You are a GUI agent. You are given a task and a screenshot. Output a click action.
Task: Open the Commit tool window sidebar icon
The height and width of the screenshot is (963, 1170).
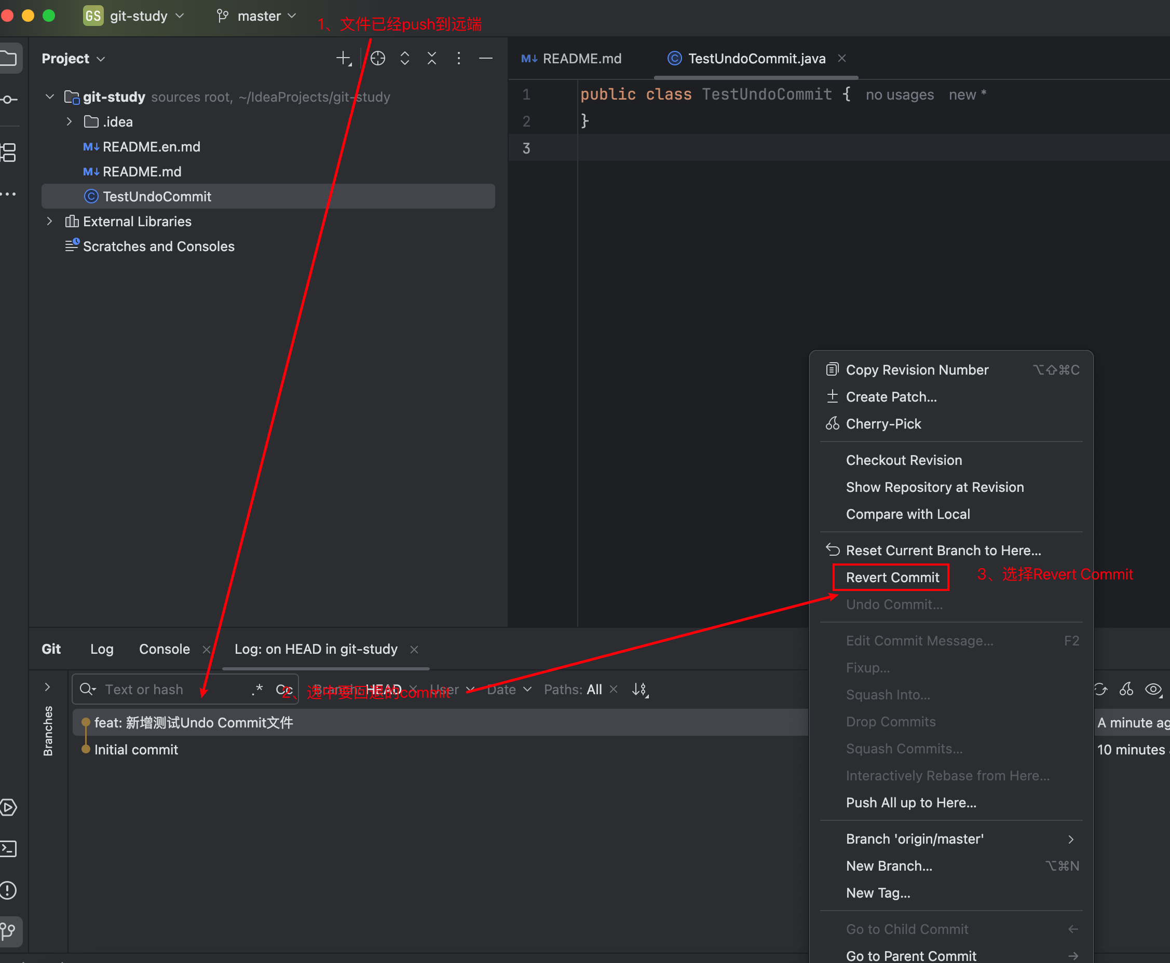point(9,100)
